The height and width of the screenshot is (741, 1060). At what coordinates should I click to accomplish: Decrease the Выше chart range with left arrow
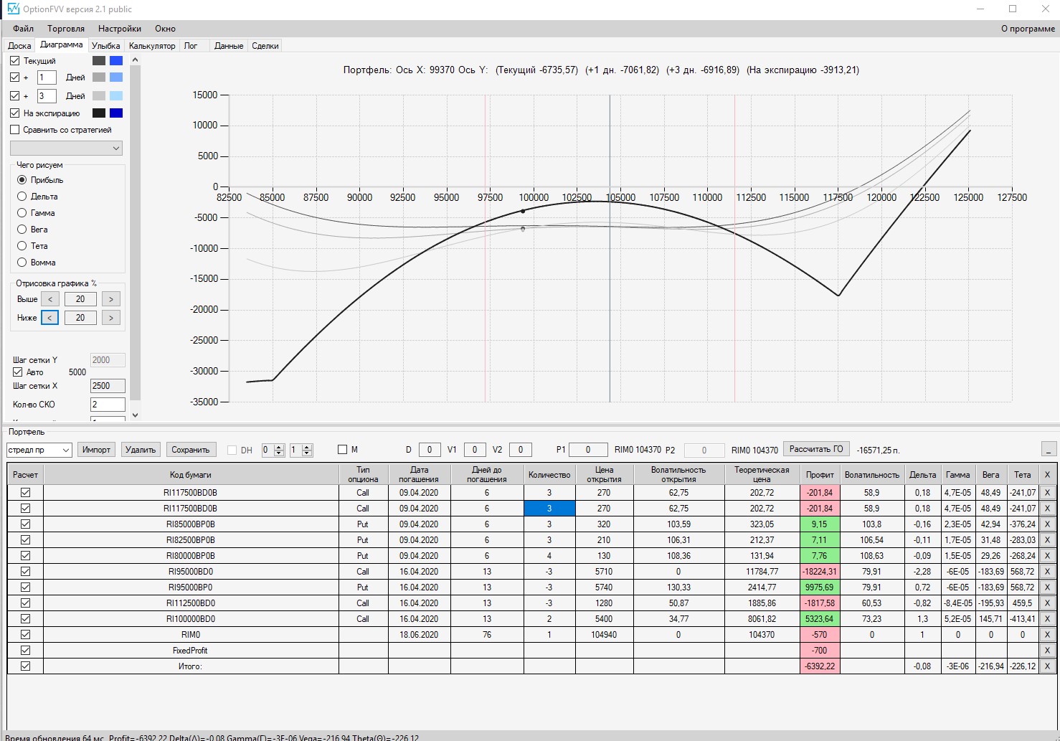pyautogui.click(x=50, y=299)
